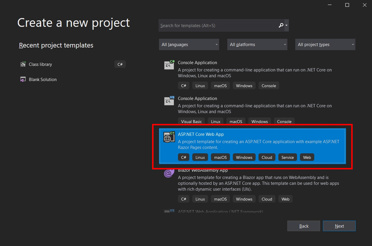Select the C# Console Application icon
This screenshot has height=246, width=372.
pyautogui.click(x=169, y=65)
